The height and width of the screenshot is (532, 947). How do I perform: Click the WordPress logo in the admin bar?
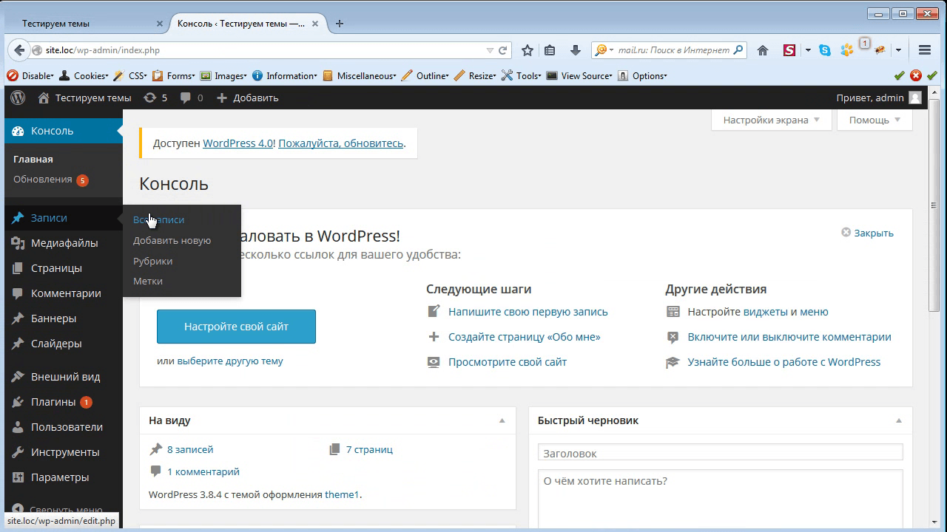(x=18, y=98)
